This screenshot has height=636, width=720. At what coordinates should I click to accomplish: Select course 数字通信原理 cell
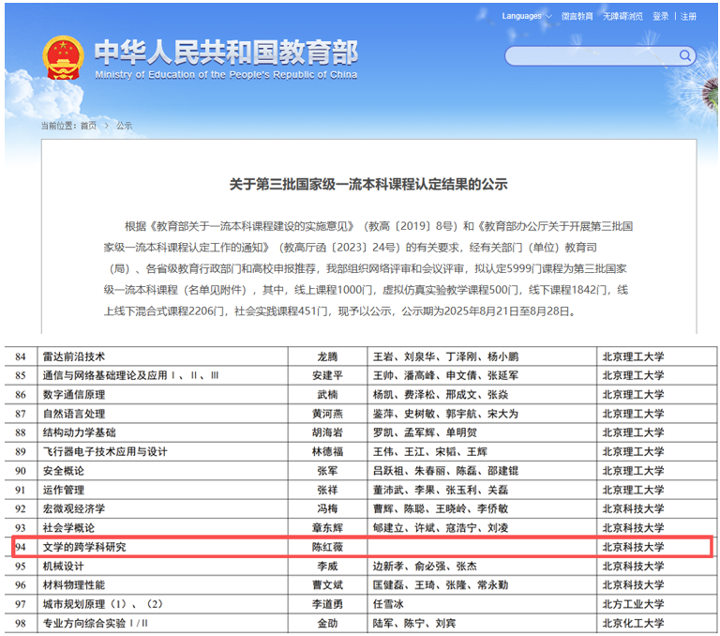coord(74,395)
